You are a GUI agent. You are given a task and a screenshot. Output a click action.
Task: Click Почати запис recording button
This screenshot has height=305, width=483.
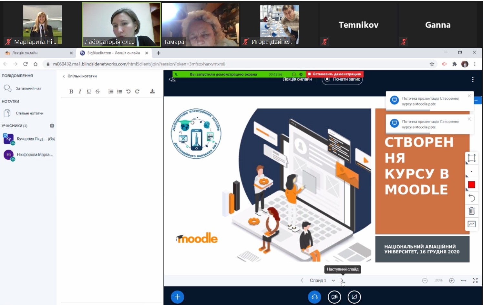(342, 80)
